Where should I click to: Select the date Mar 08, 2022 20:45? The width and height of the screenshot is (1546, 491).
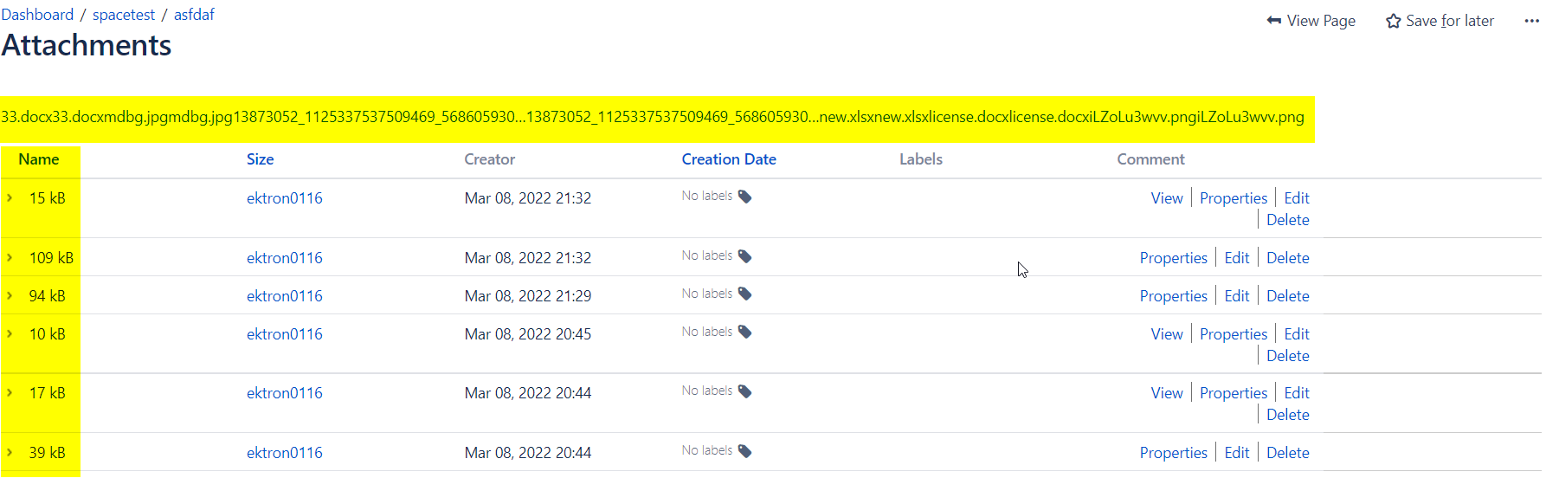pyautogui.click(x=528, y=334)
